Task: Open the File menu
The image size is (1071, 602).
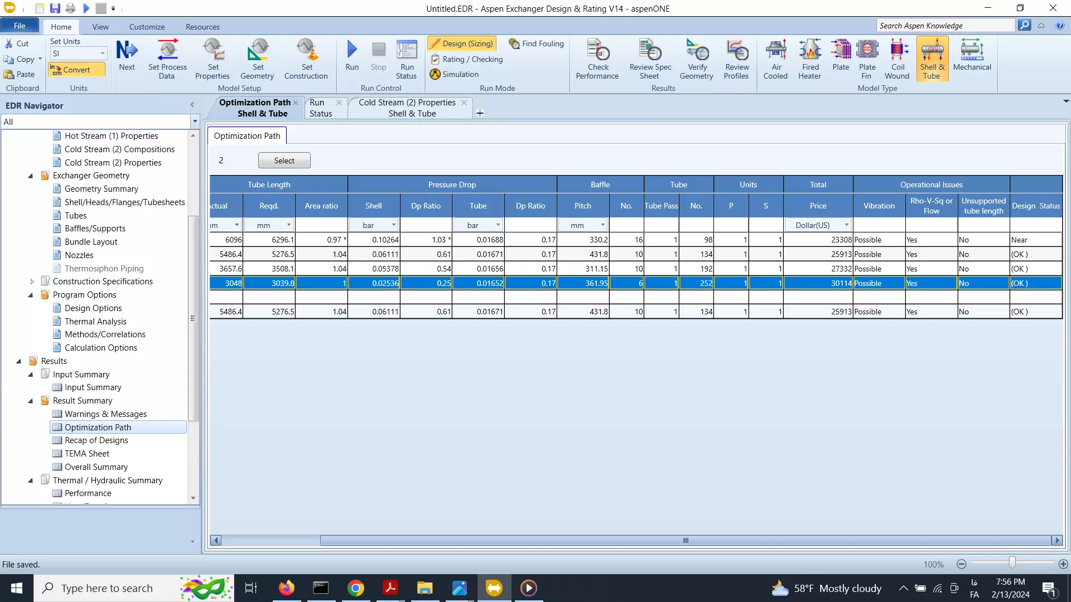Action: click(20, 26)
